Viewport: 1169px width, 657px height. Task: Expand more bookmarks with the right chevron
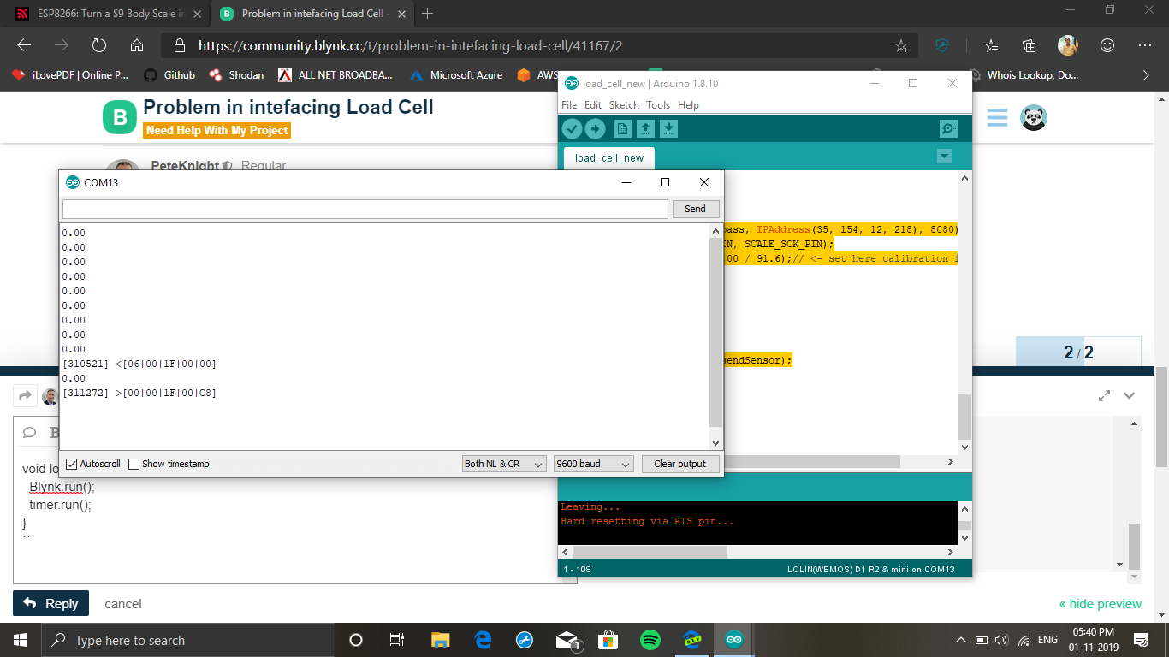click(x=1145, y=75)
